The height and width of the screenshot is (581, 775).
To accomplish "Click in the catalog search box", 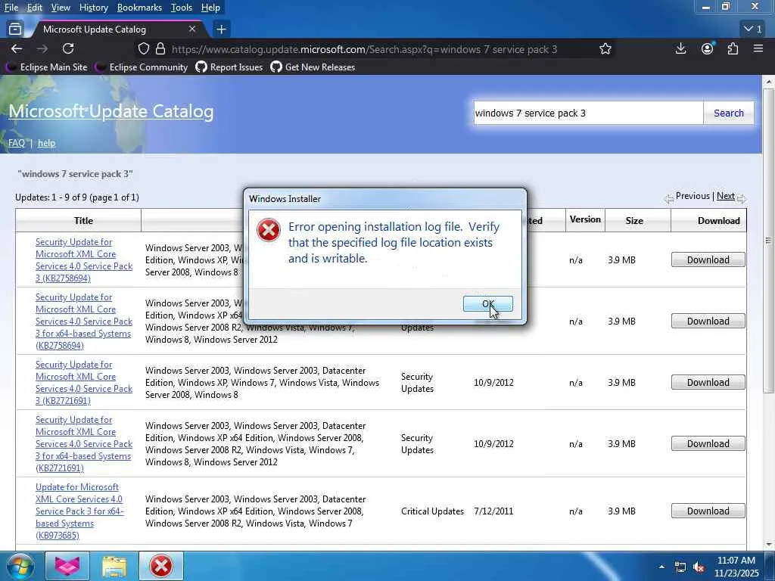I will coord(588,113).
